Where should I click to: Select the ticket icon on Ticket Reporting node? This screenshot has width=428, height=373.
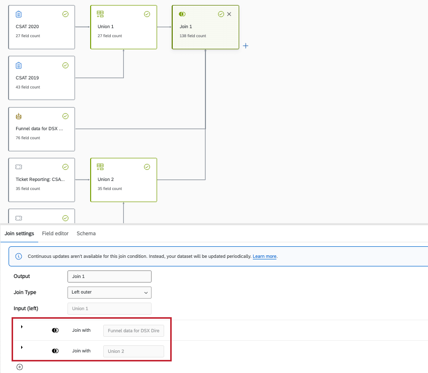pyautogui.click(x=19, y=166)
